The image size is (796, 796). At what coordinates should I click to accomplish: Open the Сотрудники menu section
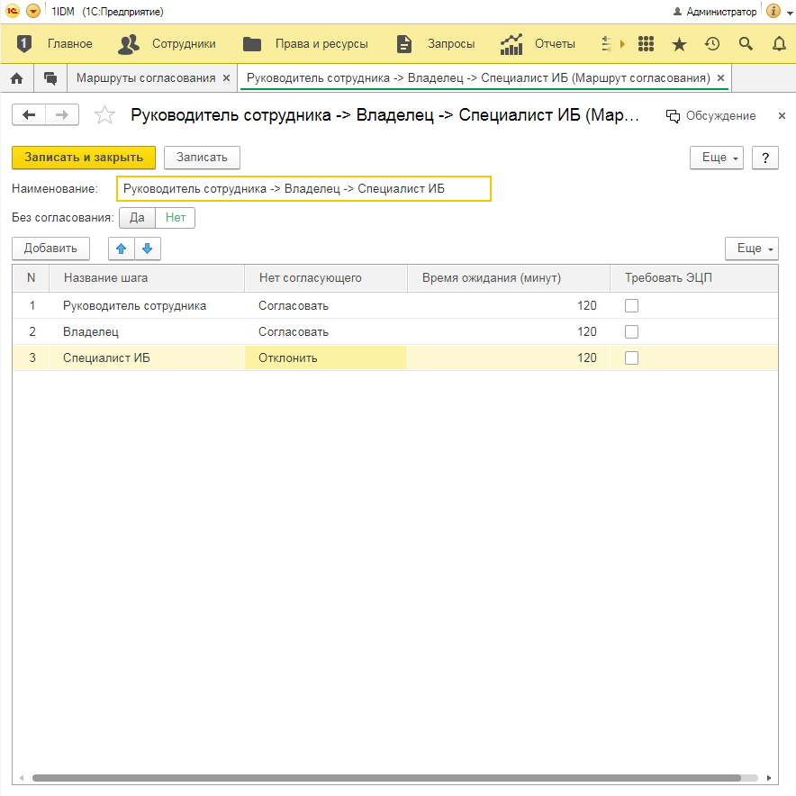pos(167,44)
